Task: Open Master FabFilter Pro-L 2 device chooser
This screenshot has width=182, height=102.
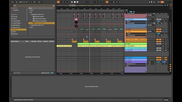Action: (136, 64)
